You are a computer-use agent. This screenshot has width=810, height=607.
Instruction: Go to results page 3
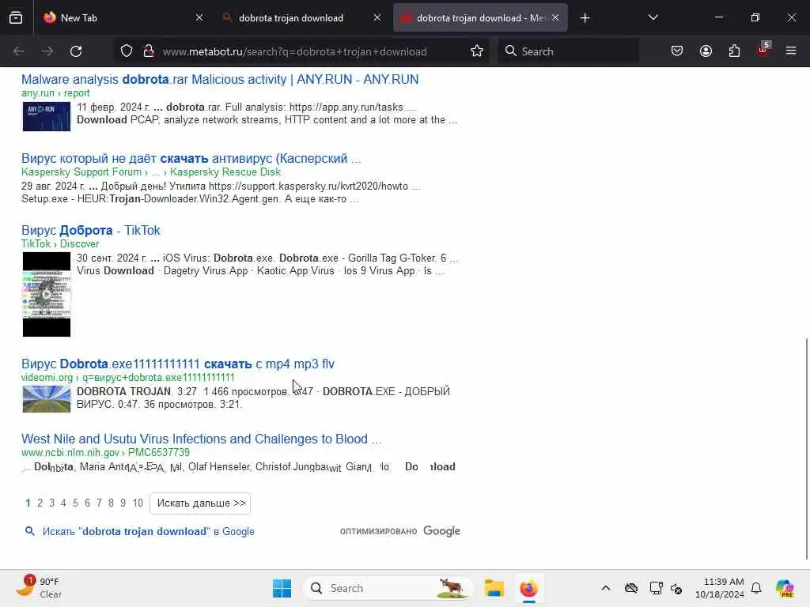pyautogui.click(x=51, y=503)
